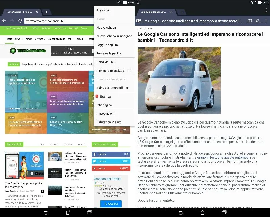Focus the URL address field
The height and width of the screenshot is (217, 270).
(x=59, y=21)
